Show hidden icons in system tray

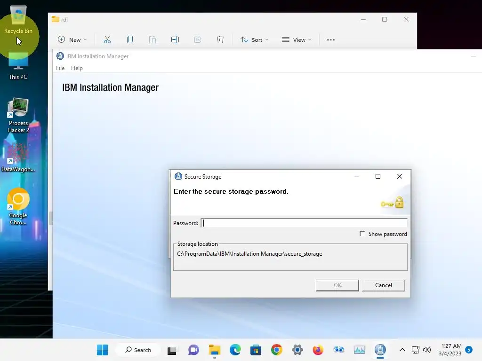click(x=402, y=350)
